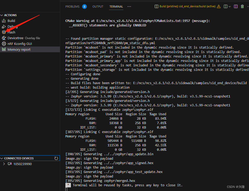
Task: Click the Debug action icon
Action: coord(4,27)
